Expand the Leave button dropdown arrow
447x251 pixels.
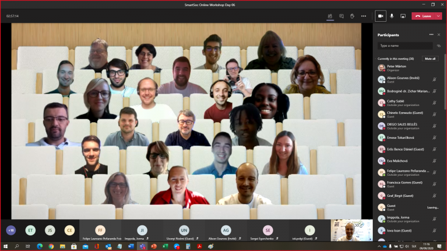[438, 16]
